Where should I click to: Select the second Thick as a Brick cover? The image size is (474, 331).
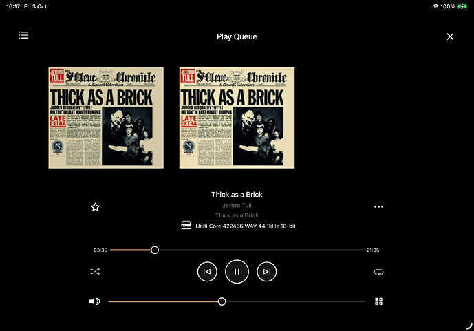pos(237,118)
